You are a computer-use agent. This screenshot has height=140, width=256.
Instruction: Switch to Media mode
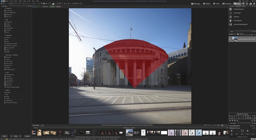pos(206,4)
